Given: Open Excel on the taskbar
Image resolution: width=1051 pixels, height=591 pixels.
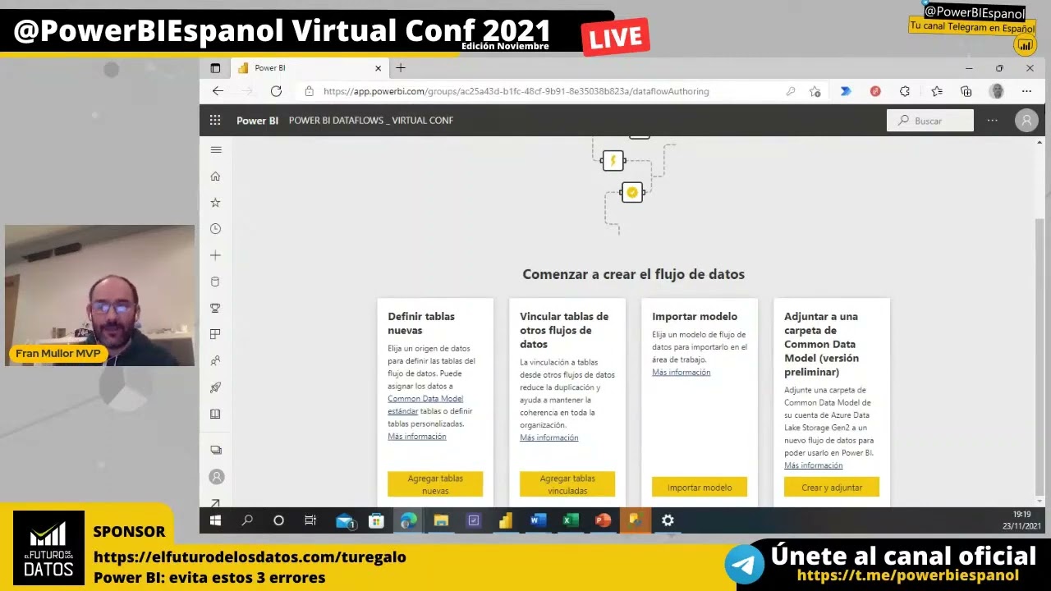Looking at the screenshot, I should (x=571, y=520).
